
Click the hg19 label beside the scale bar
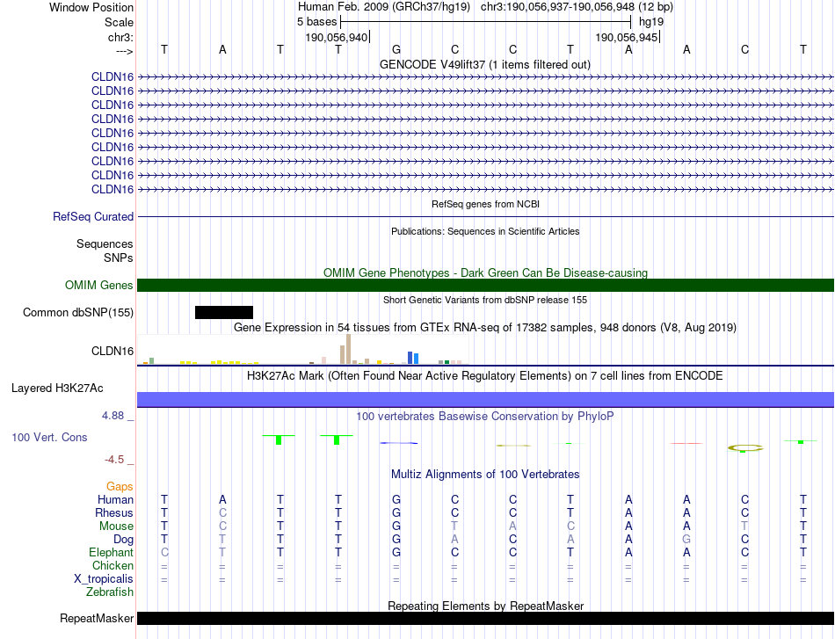click(651, 22)
